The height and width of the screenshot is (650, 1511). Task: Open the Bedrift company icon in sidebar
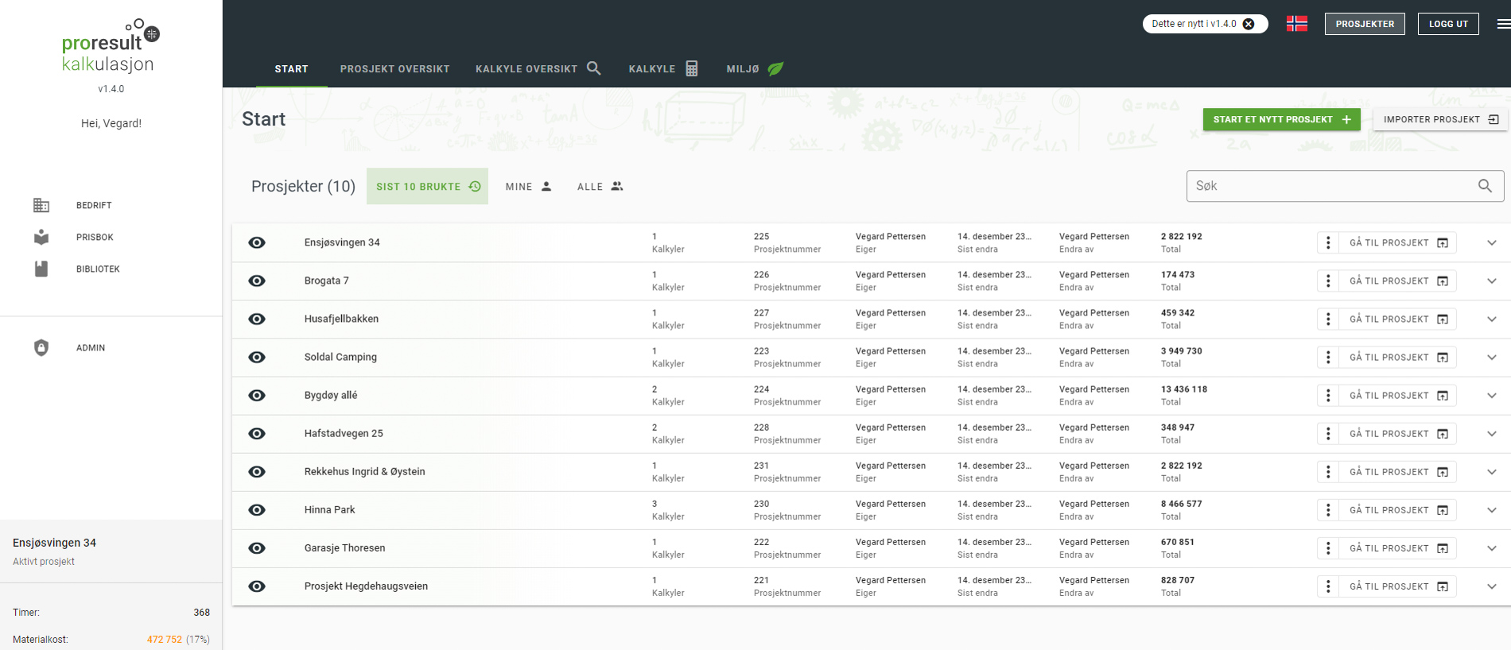[x=41, y=205]
